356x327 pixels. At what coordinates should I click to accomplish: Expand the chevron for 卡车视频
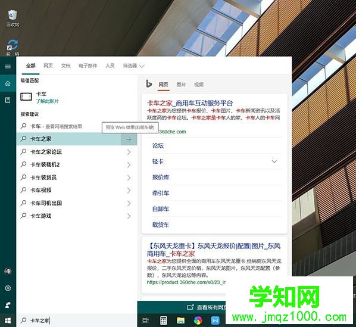(129, 190)
